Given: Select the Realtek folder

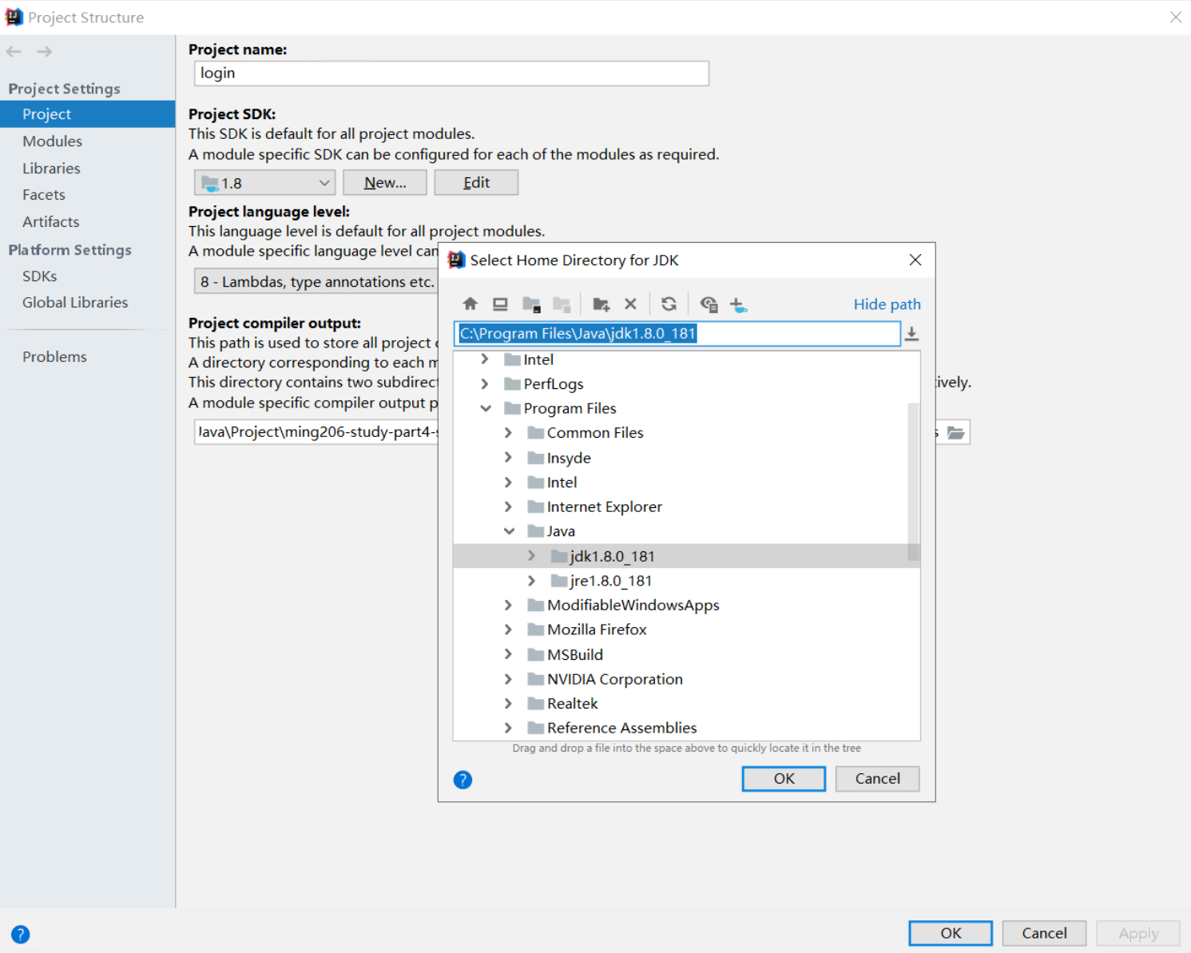Looking at the screenshot, I should click(x=573, y=704).
